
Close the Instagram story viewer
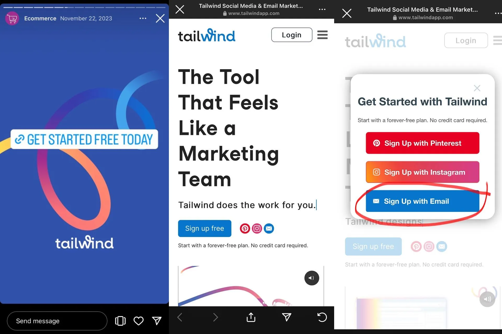(x=160, y=18)
